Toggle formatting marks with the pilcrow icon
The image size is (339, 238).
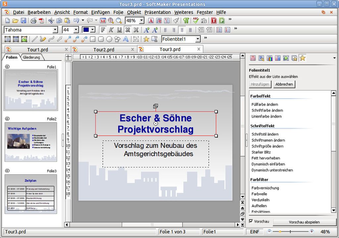[186, 21]
